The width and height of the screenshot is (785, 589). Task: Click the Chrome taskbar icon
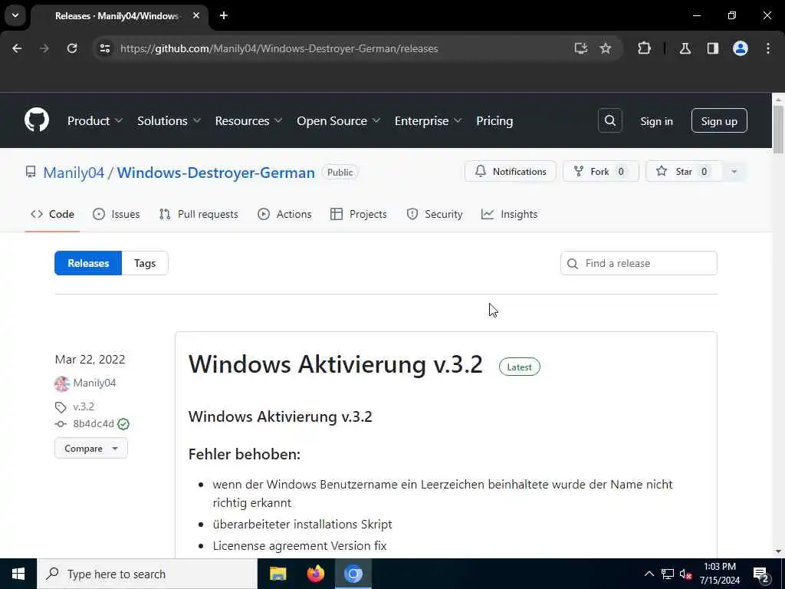pos(353,574)
